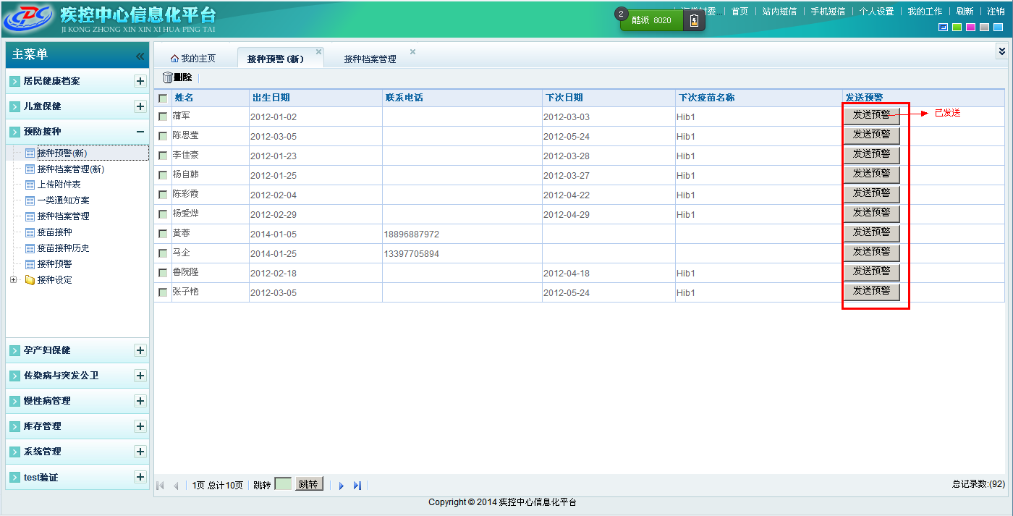Expand the 接种设定 tree node plus box

coord(13,280)
